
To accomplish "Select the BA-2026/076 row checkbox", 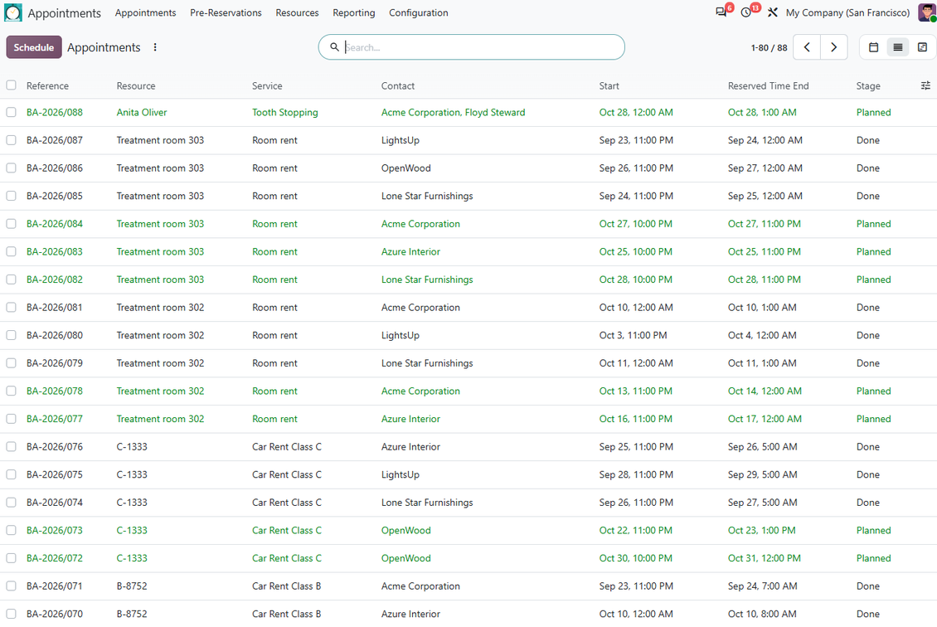I will coord(12,446).
